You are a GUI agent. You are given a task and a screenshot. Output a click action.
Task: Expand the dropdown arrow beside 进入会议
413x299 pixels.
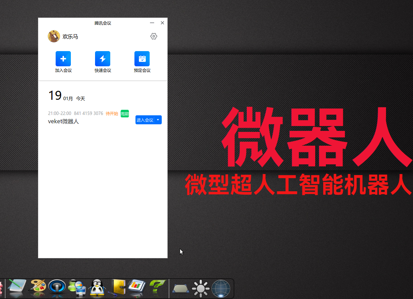158,120
